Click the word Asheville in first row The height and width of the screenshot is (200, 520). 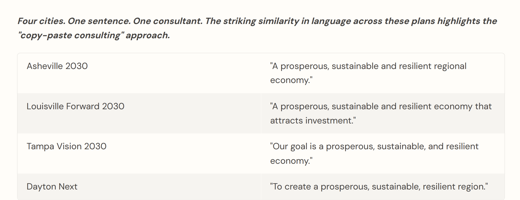pyautogui.click(x=45, y=66)
